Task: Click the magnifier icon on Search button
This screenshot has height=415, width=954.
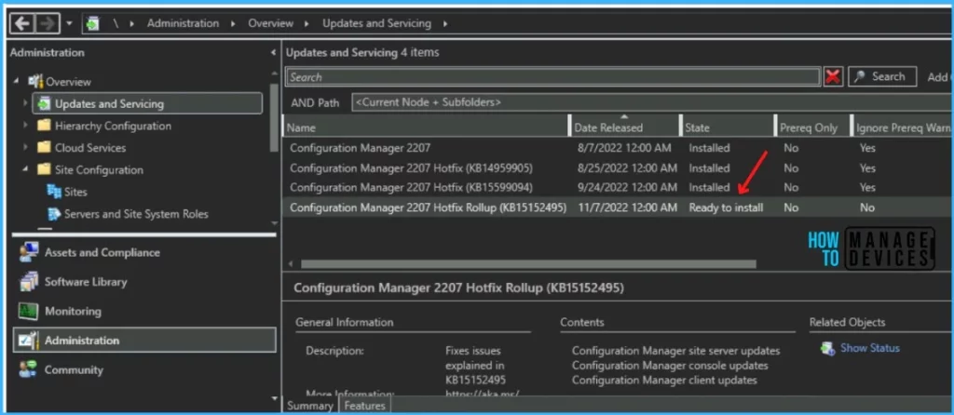Action: coord(860,76)
